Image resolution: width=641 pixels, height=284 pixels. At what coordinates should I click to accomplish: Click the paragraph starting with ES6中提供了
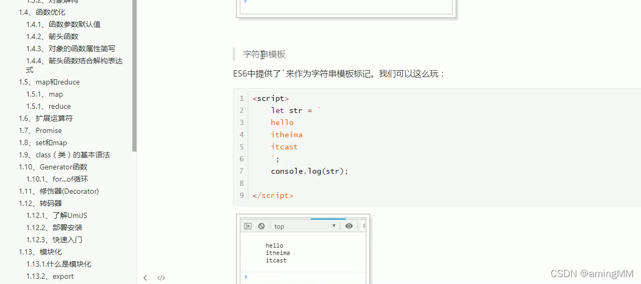tap(340, 73)
